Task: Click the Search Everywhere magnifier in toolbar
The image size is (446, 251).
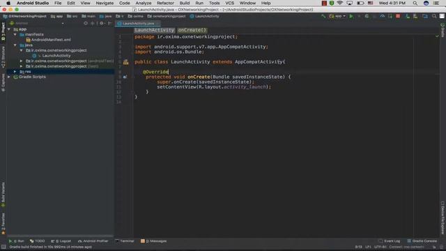Action: click(x=434, y=16)
